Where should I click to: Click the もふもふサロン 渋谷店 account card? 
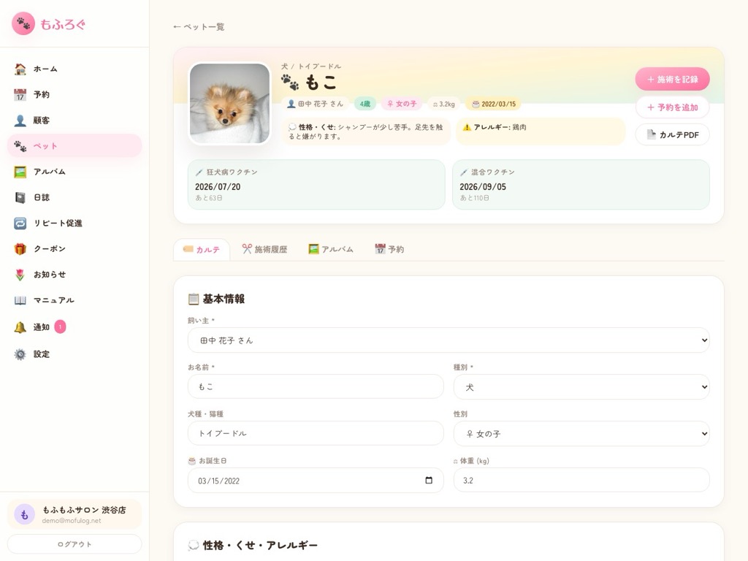(x=75, y=514)
